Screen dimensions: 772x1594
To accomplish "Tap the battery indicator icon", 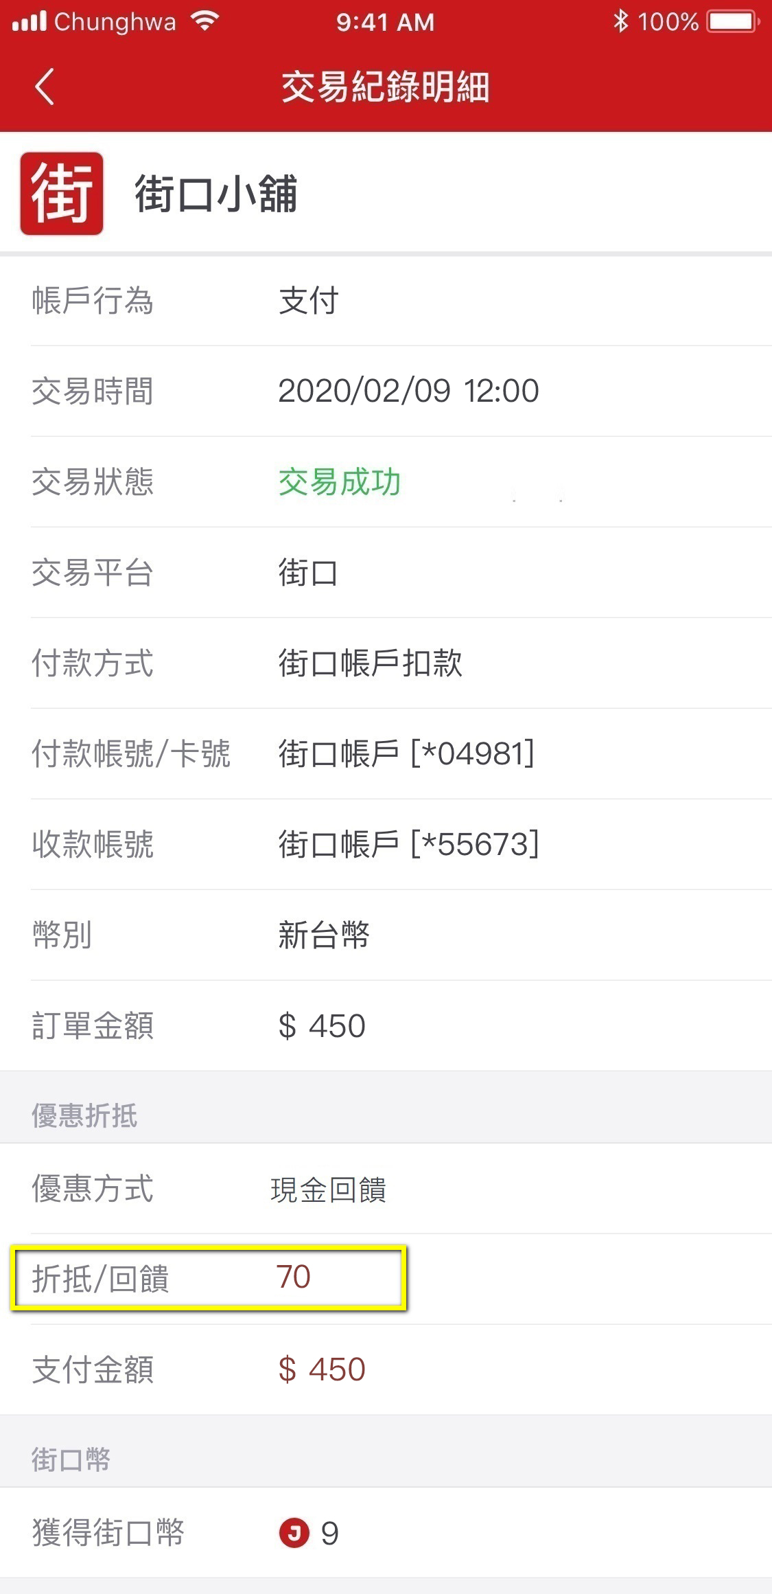I will coord(733,21).
